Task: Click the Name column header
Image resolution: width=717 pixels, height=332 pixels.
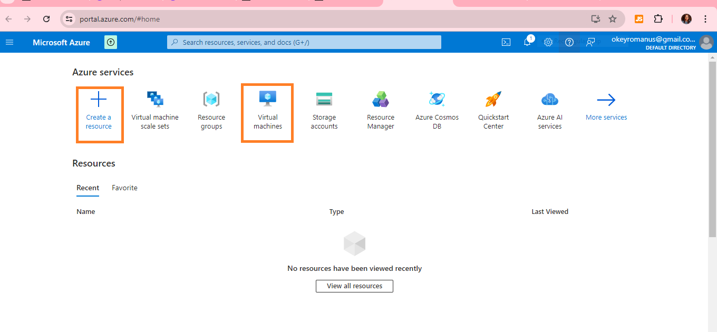Action: point(86,212)
